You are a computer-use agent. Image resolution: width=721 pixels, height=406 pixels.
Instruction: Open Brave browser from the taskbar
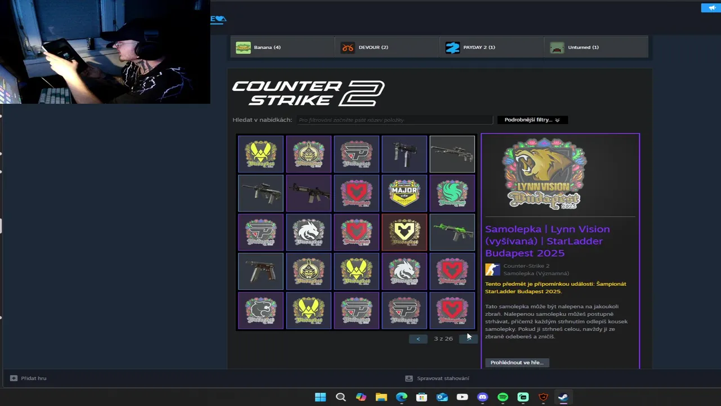(x=544, y=397)
